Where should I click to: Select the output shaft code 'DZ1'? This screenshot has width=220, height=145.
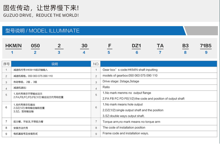click(x=136, y=46)
